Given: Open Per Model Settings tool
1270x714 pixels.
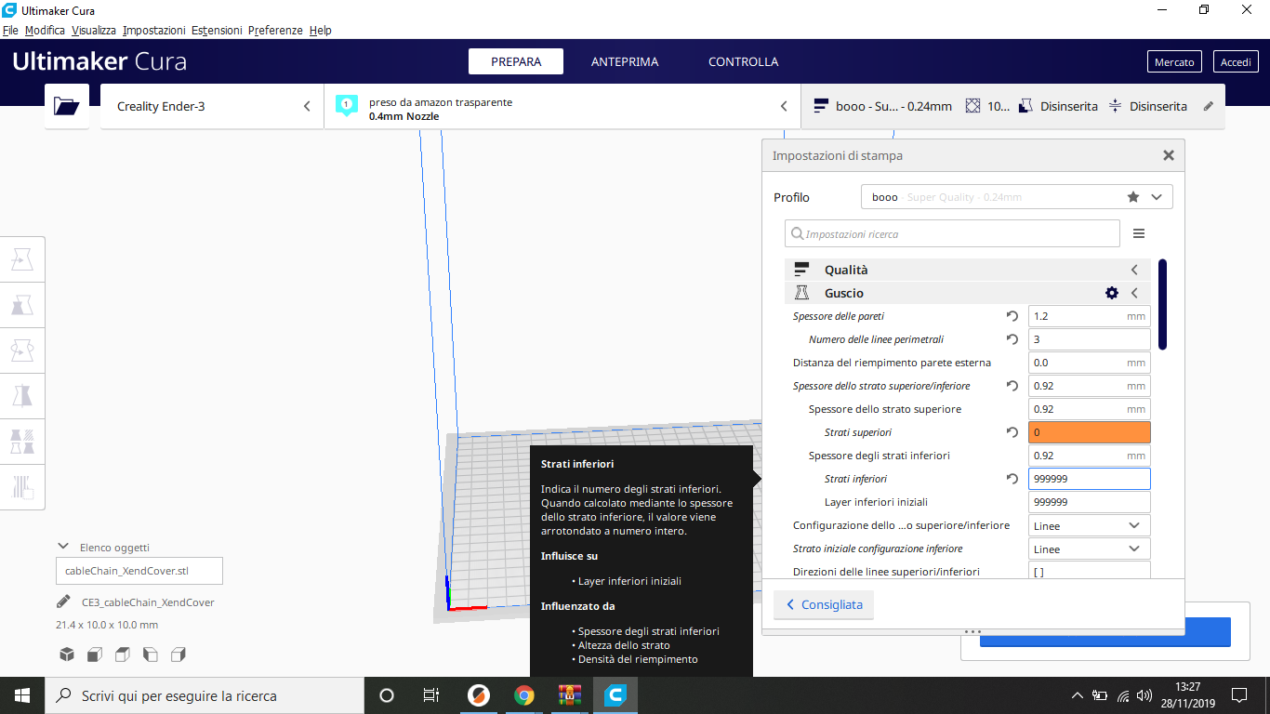Looking at the screenshot, I should tap(22, 441).
